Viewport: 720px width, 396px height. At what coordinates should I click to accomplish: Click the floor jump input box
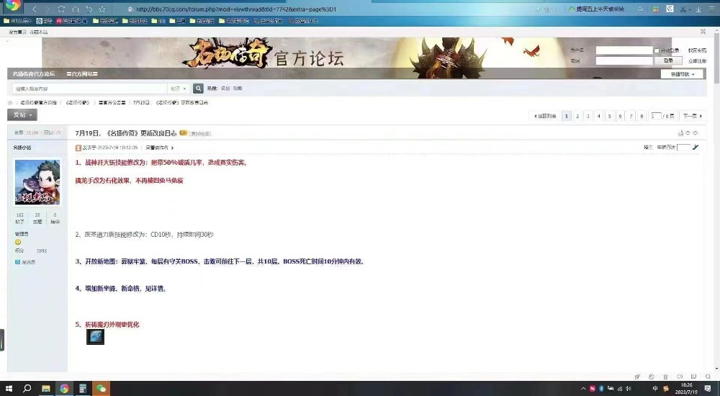[x=684, y=147]
